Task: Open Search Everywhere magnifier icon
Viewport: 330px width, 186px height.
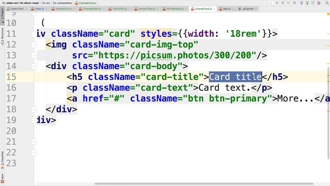Action: coord(327,3)
